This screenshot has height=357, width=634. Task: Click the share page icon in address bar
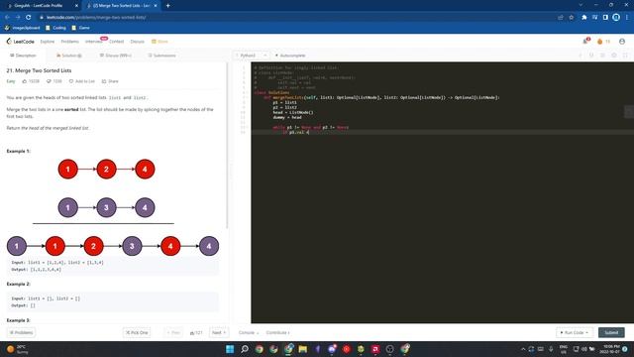pyautogui.click(x=561, y=18)
